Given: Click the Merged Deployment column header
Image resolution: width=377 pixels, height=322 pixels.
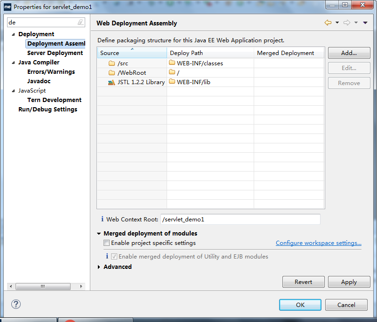Looking at the screenshot, I should coord(289,53).
